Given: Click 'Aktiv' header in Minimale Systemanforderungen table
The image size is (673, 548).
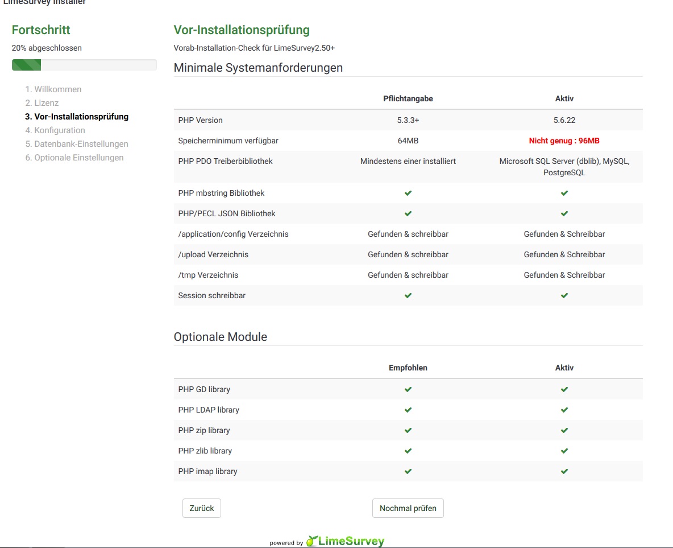Looking at the screenshot, I should [564, 98].
